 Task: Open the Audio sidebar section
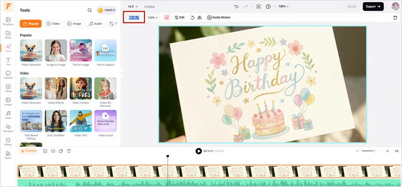coord(8,115)
